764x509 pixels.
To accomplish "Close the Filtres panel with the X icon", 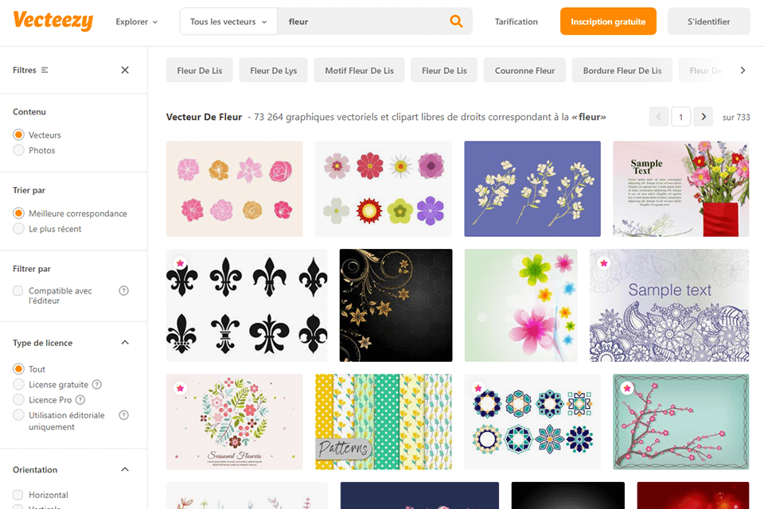I will [125, 70].
